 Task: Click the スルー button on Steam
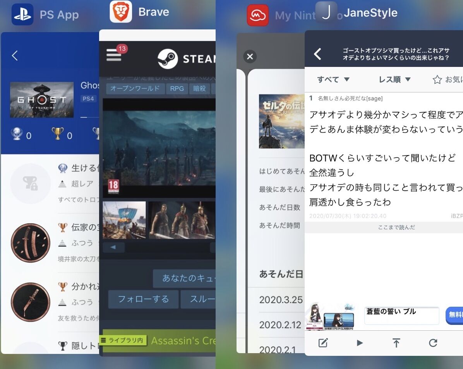pyautogui.click(x=198, y=299)
